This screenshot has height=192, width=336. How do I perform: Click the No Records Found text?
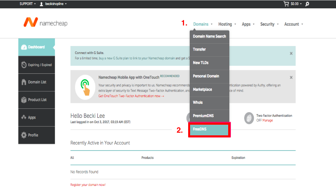click(x=84, y=172)
